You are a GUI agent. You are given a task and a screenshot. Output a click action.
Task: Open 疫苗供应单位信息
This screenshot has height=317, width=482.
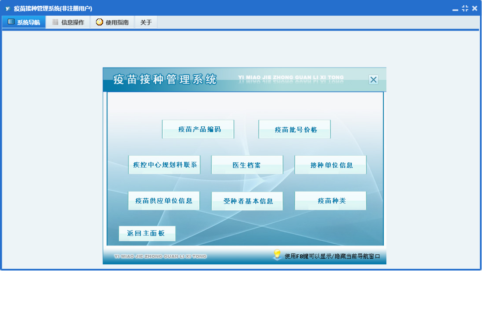[x=164, y=201]
